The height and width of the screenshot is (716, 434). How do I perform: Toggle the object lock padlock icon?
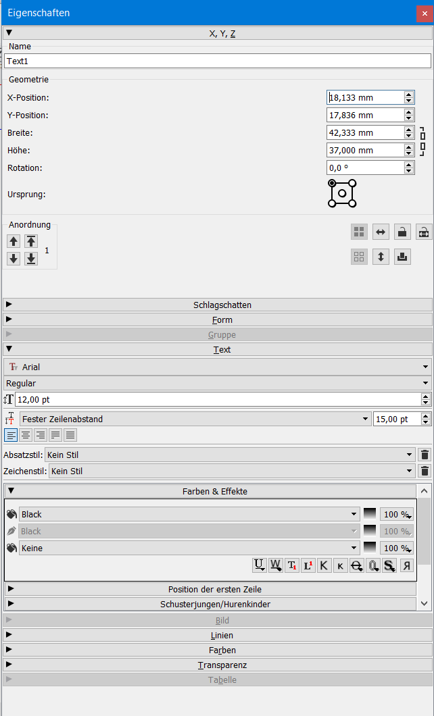coord(402,232)
